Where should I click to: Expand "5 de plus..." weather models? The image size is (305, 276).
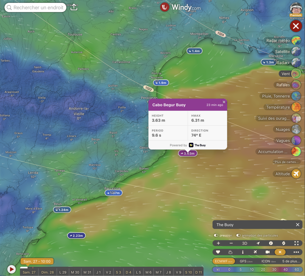click(291, 261)
